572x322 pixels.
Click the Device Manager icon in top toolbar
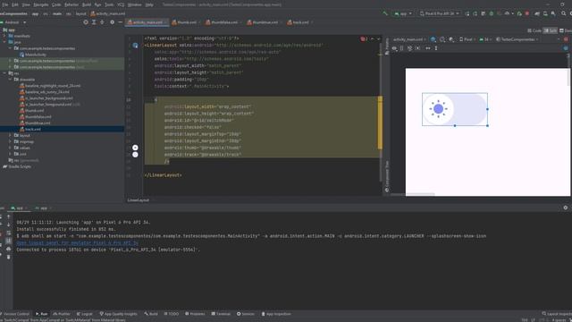click(x=545, y=13)
